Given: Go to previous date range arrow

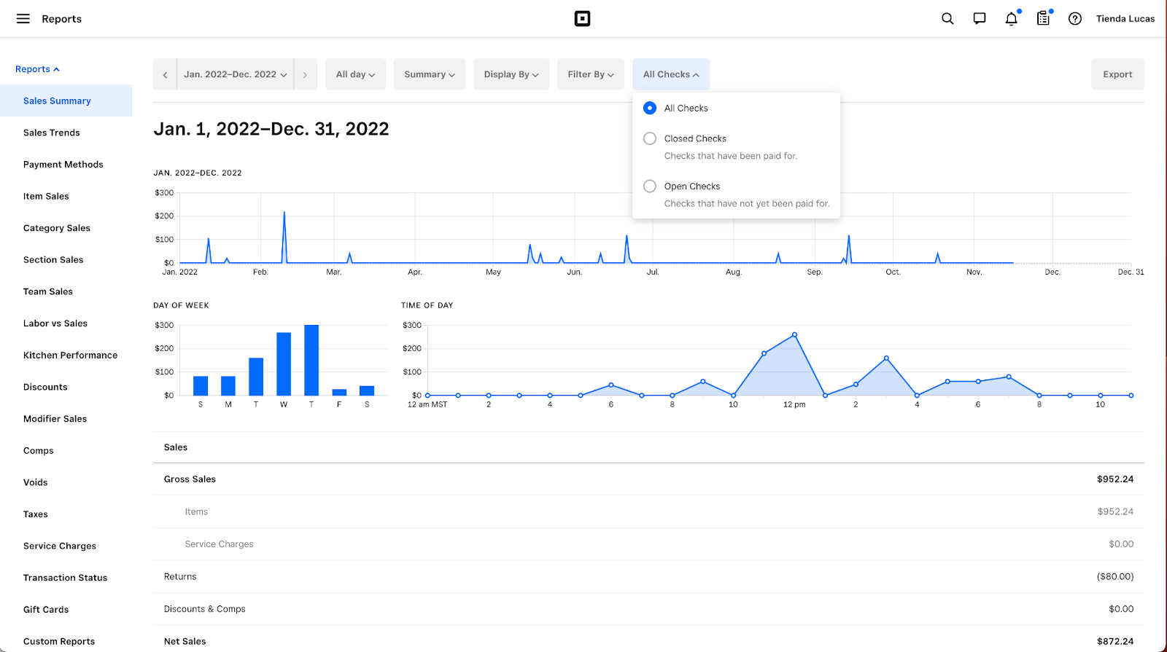Looking at the screenshot, I should coord(165,74).
